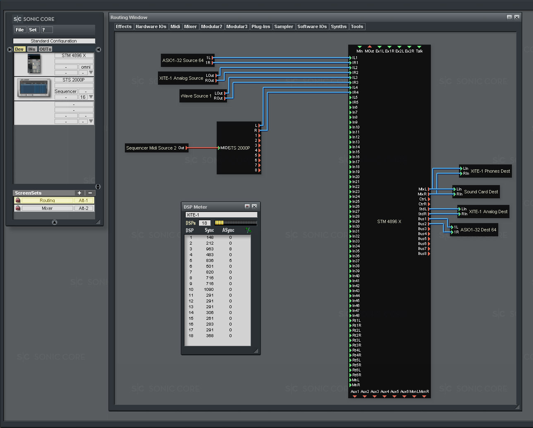Open the Modular2 menu
533x428 pixels.
click(x=212, y=26)
